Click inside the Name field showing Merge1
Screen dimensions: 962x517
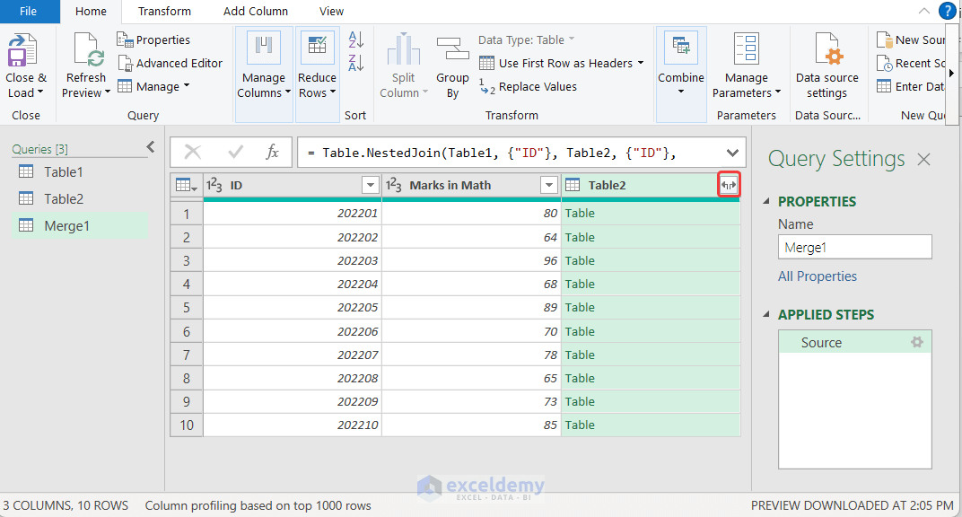tap(853, 246)
